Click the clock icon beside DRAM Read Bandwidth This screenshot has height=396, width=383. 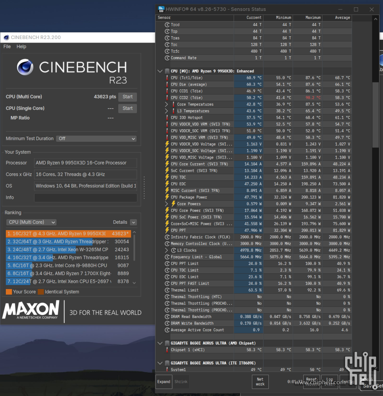(167, 317)
